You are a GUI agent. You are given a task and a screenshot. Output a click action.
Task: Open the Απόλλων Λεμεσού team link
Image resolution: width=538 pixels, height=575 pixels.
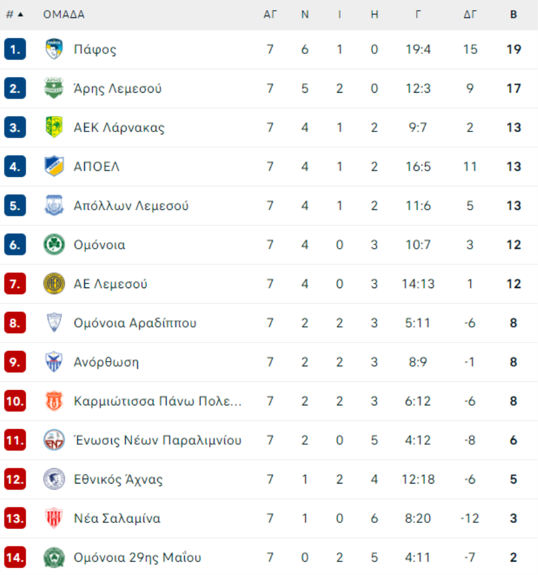[131, 206]
